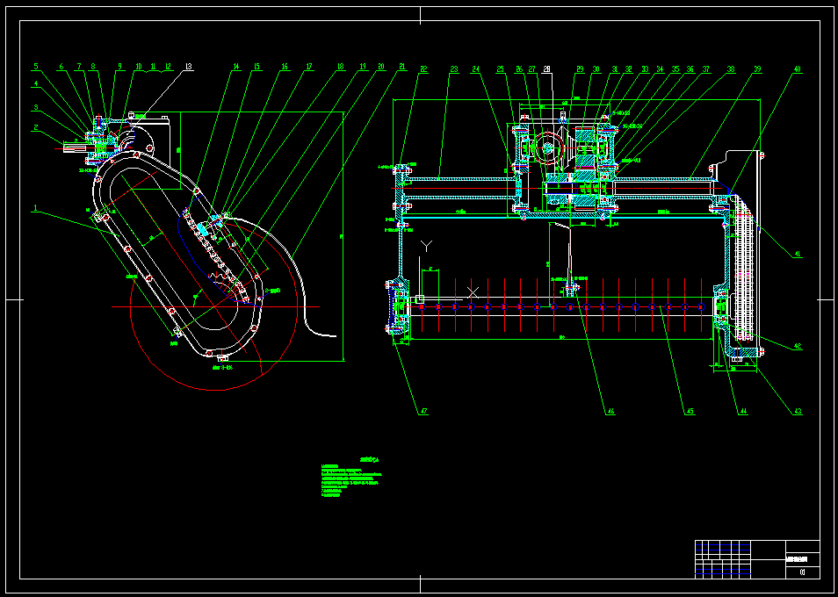838x597 pixels.
Task: Click the UCS icon Y axis letter
Action: point(426,246)
